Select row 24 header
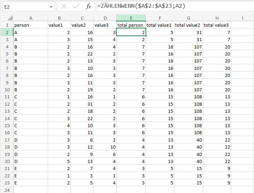 tap(7, 190)
